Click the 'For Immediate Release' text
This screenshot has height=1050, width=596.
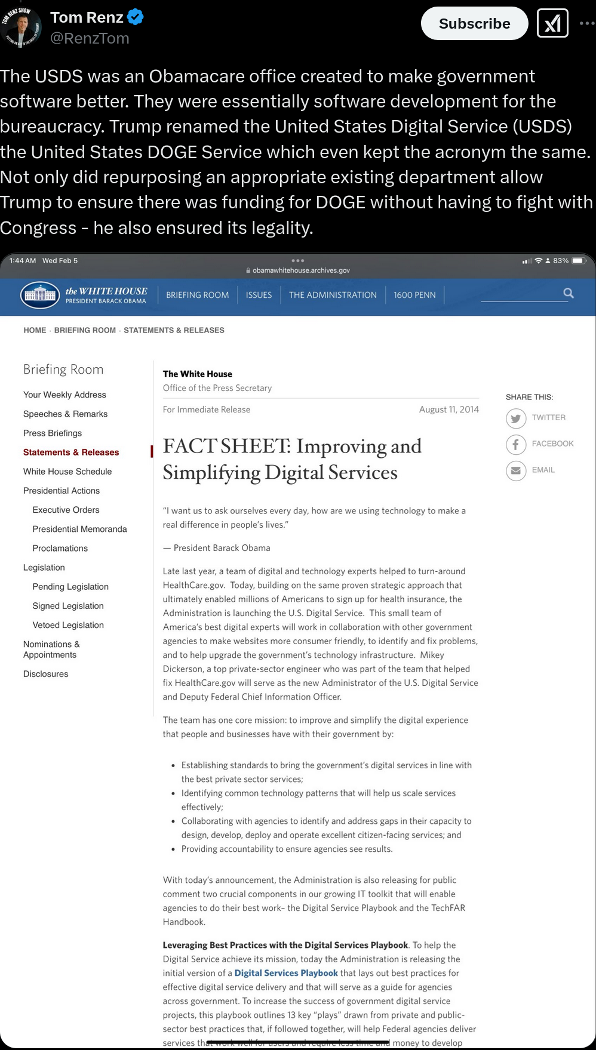(207, 409)
